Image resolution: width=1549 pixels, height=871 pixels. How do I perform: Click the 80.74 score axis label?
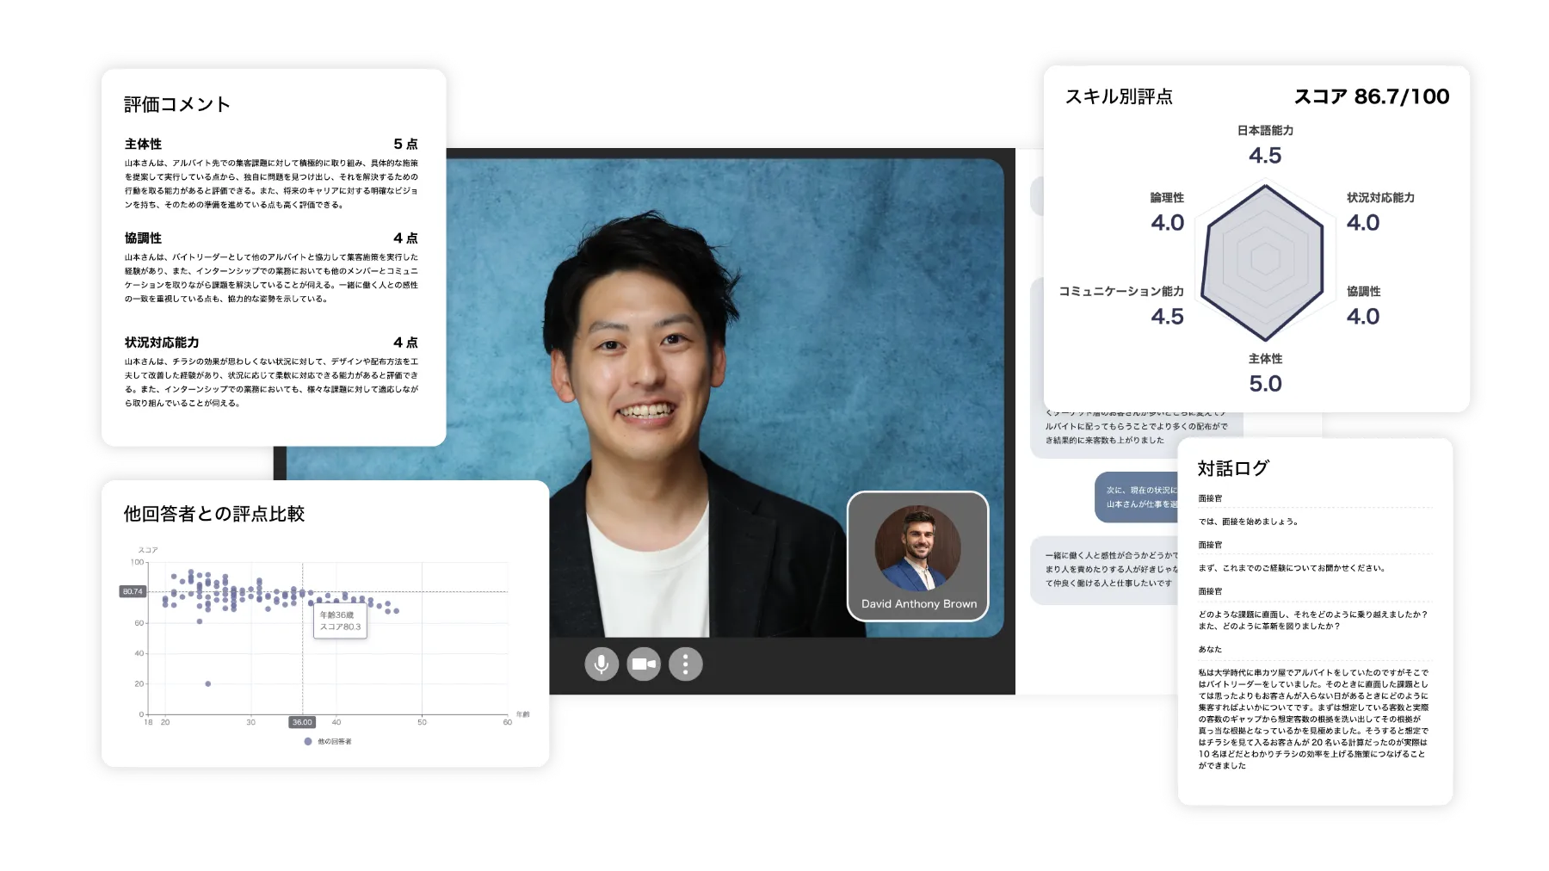click(x=133, y=591)
